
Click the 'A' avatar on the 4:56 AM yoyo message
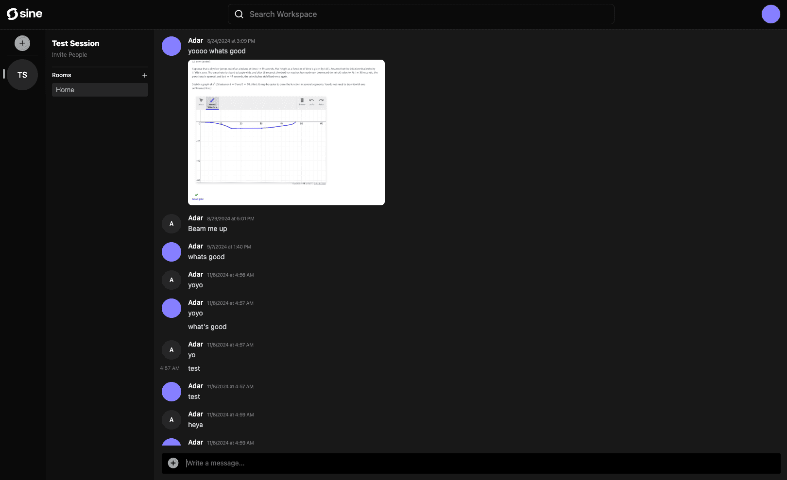171,280
